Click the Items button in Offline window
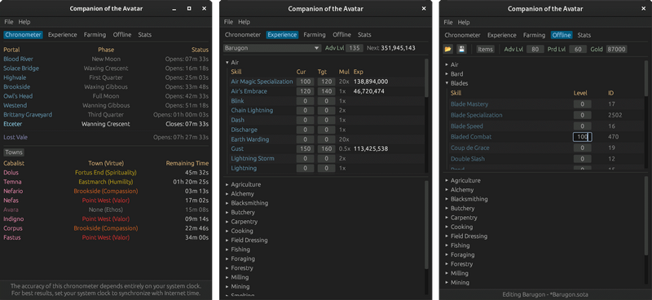Screen dimensions: 652x300 tap(485, 49)
